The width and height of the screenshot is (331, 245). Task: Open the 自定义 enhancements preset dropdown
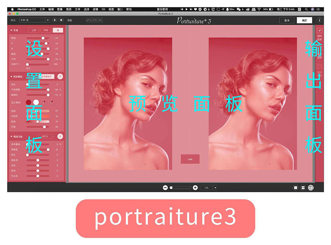pos(46,136)
